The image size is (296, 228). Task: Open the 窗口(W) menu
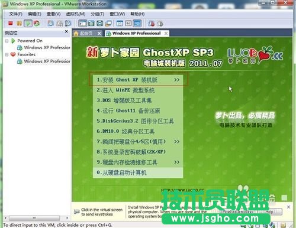pos(117,14)
